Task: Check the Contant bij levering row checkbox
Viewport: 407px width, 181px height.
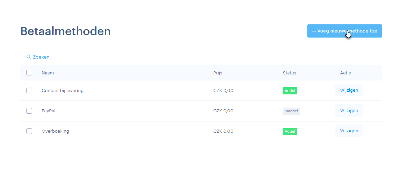Action: click(x=29, y=90)
